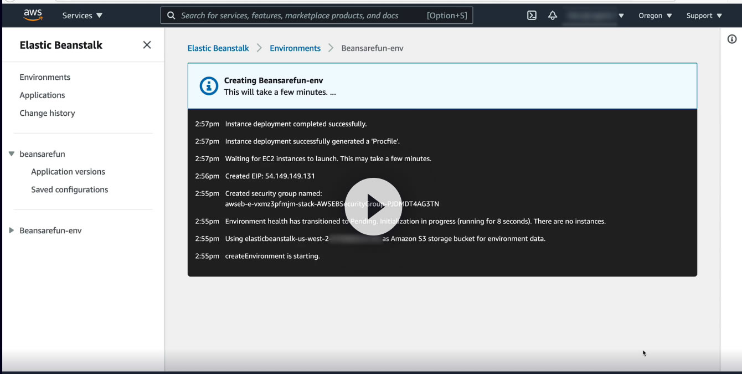742x374 pixels.
Task: Click the 'This will take a few minutes' text
Action: pos(280,92)
